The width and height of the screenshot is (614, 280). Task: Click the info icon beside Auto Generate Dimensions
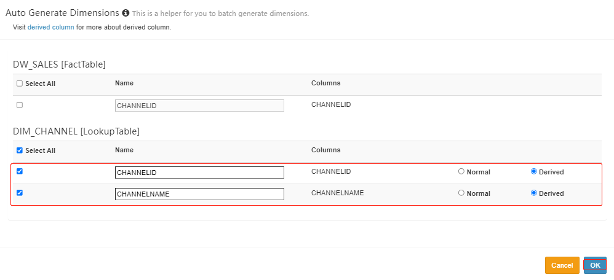[126, 13]
